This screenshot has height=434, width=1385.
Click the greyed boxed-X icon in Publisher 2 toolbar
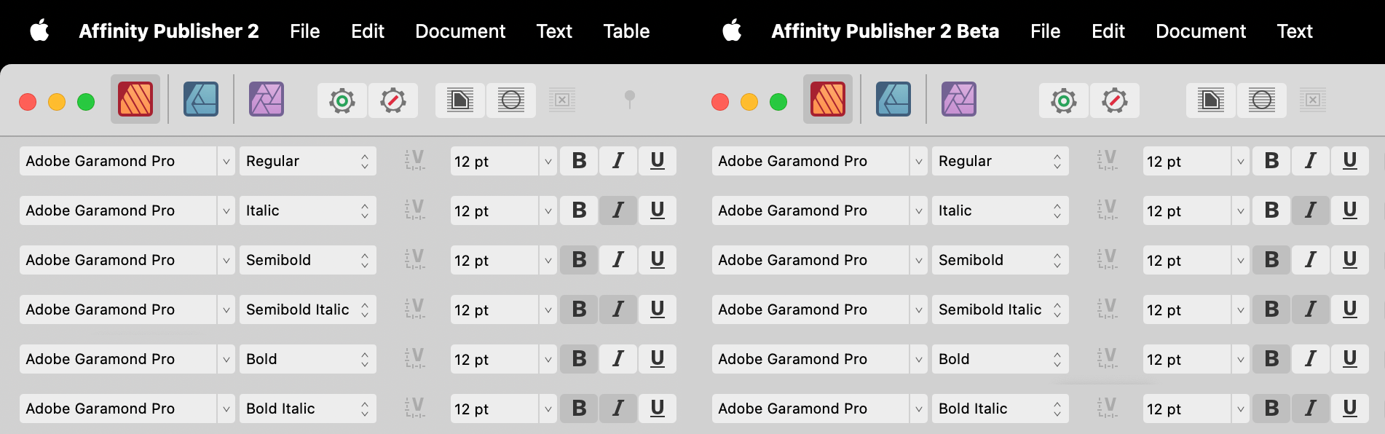(562, 100)
